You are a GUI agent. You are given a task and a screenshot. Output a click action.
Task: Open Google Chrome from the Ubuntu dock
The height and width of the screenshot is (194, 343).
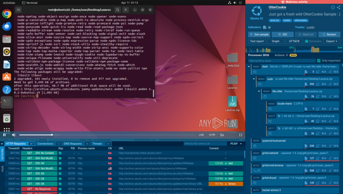coord(6,14)
